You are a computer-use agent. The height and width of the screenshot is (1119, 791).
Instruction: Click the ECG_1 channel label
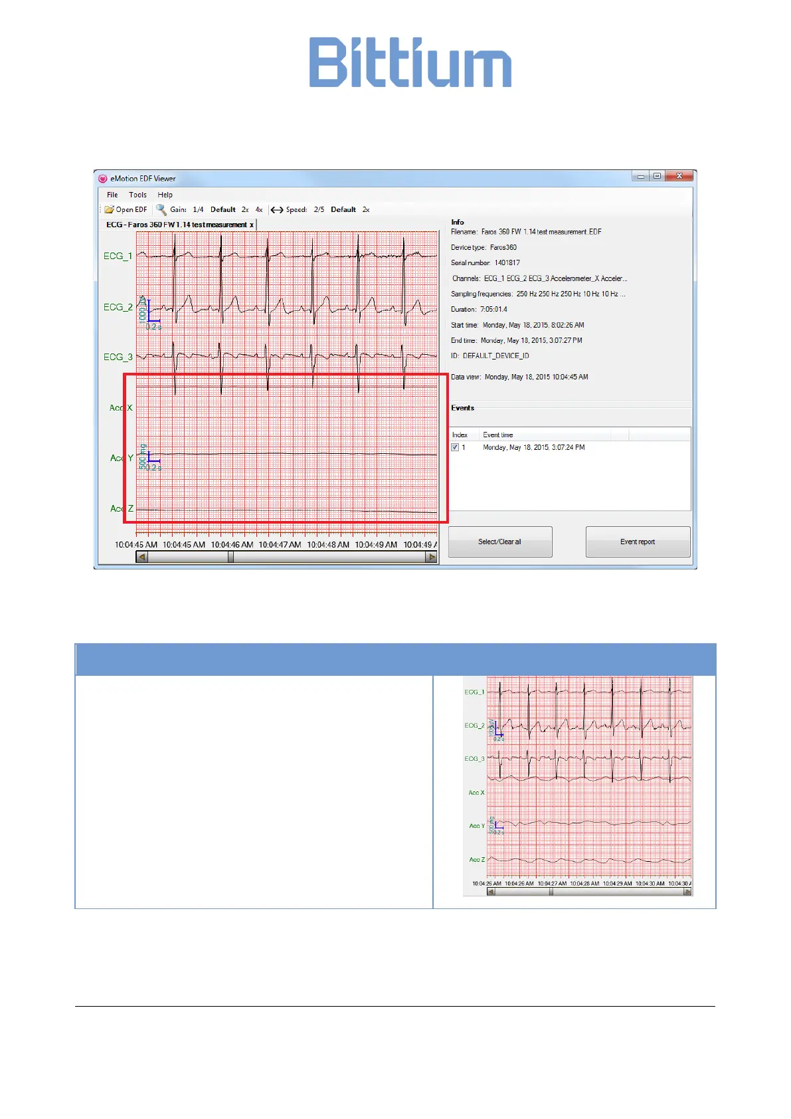118,256
